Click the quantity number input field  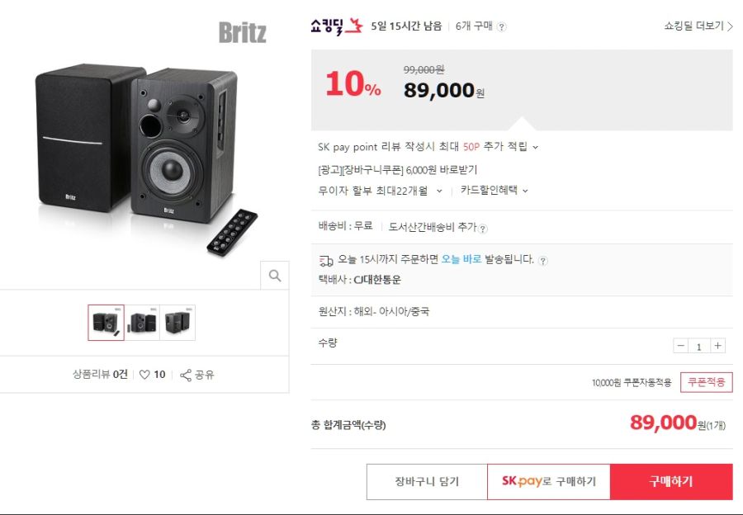click(699, 346)
